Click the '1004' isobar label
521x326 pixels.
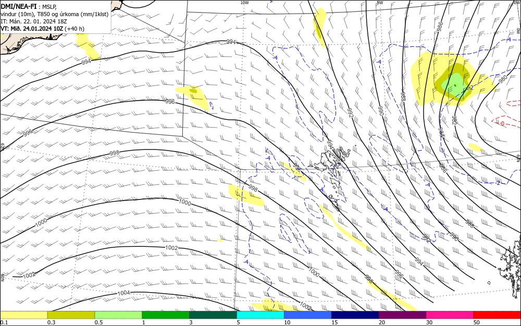pos(123,293)
